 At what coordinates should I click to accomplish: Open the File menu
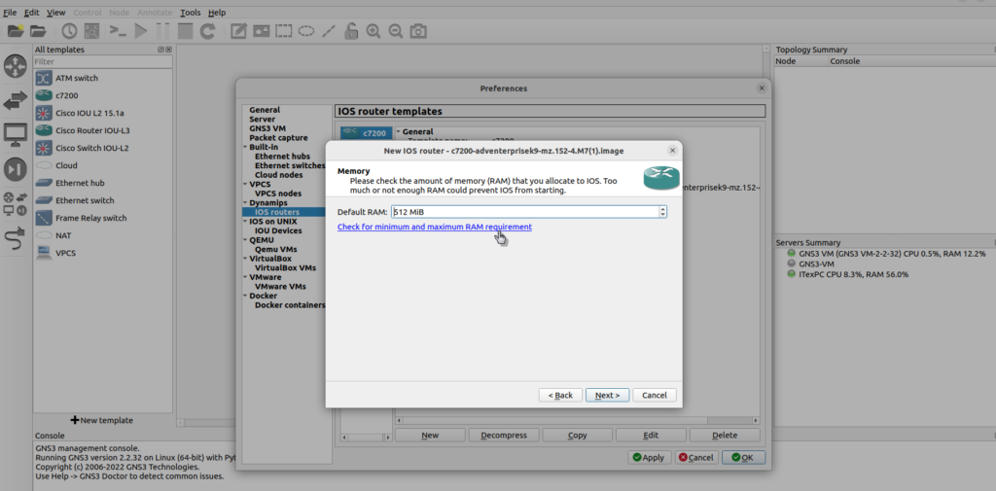click(x=10, y=13)
